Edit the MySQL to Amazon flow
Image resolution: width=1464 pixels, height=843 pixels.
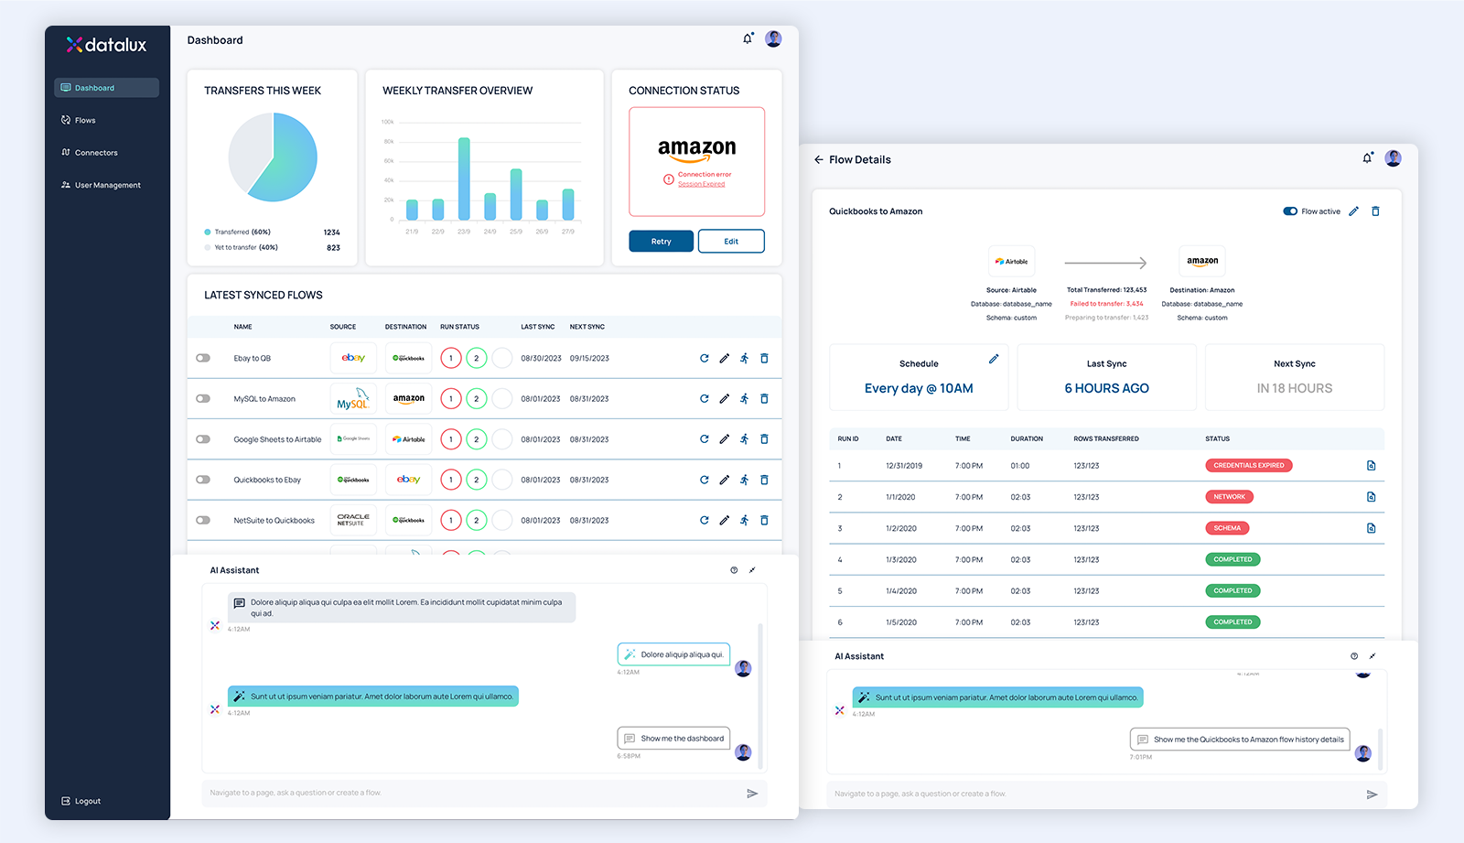(x=724, y=398)
